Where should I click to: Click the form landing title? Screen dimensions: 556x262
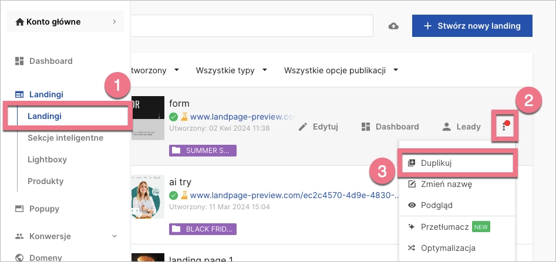pos(179,103)
